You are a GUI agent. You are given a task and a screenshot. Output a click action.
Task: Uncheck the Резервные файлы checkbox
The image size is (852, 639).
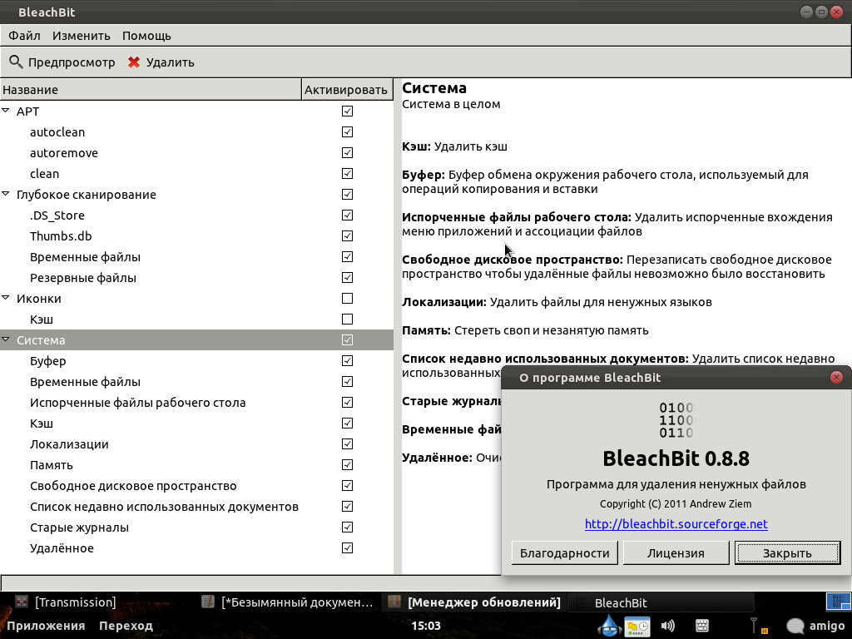[347, 277]
